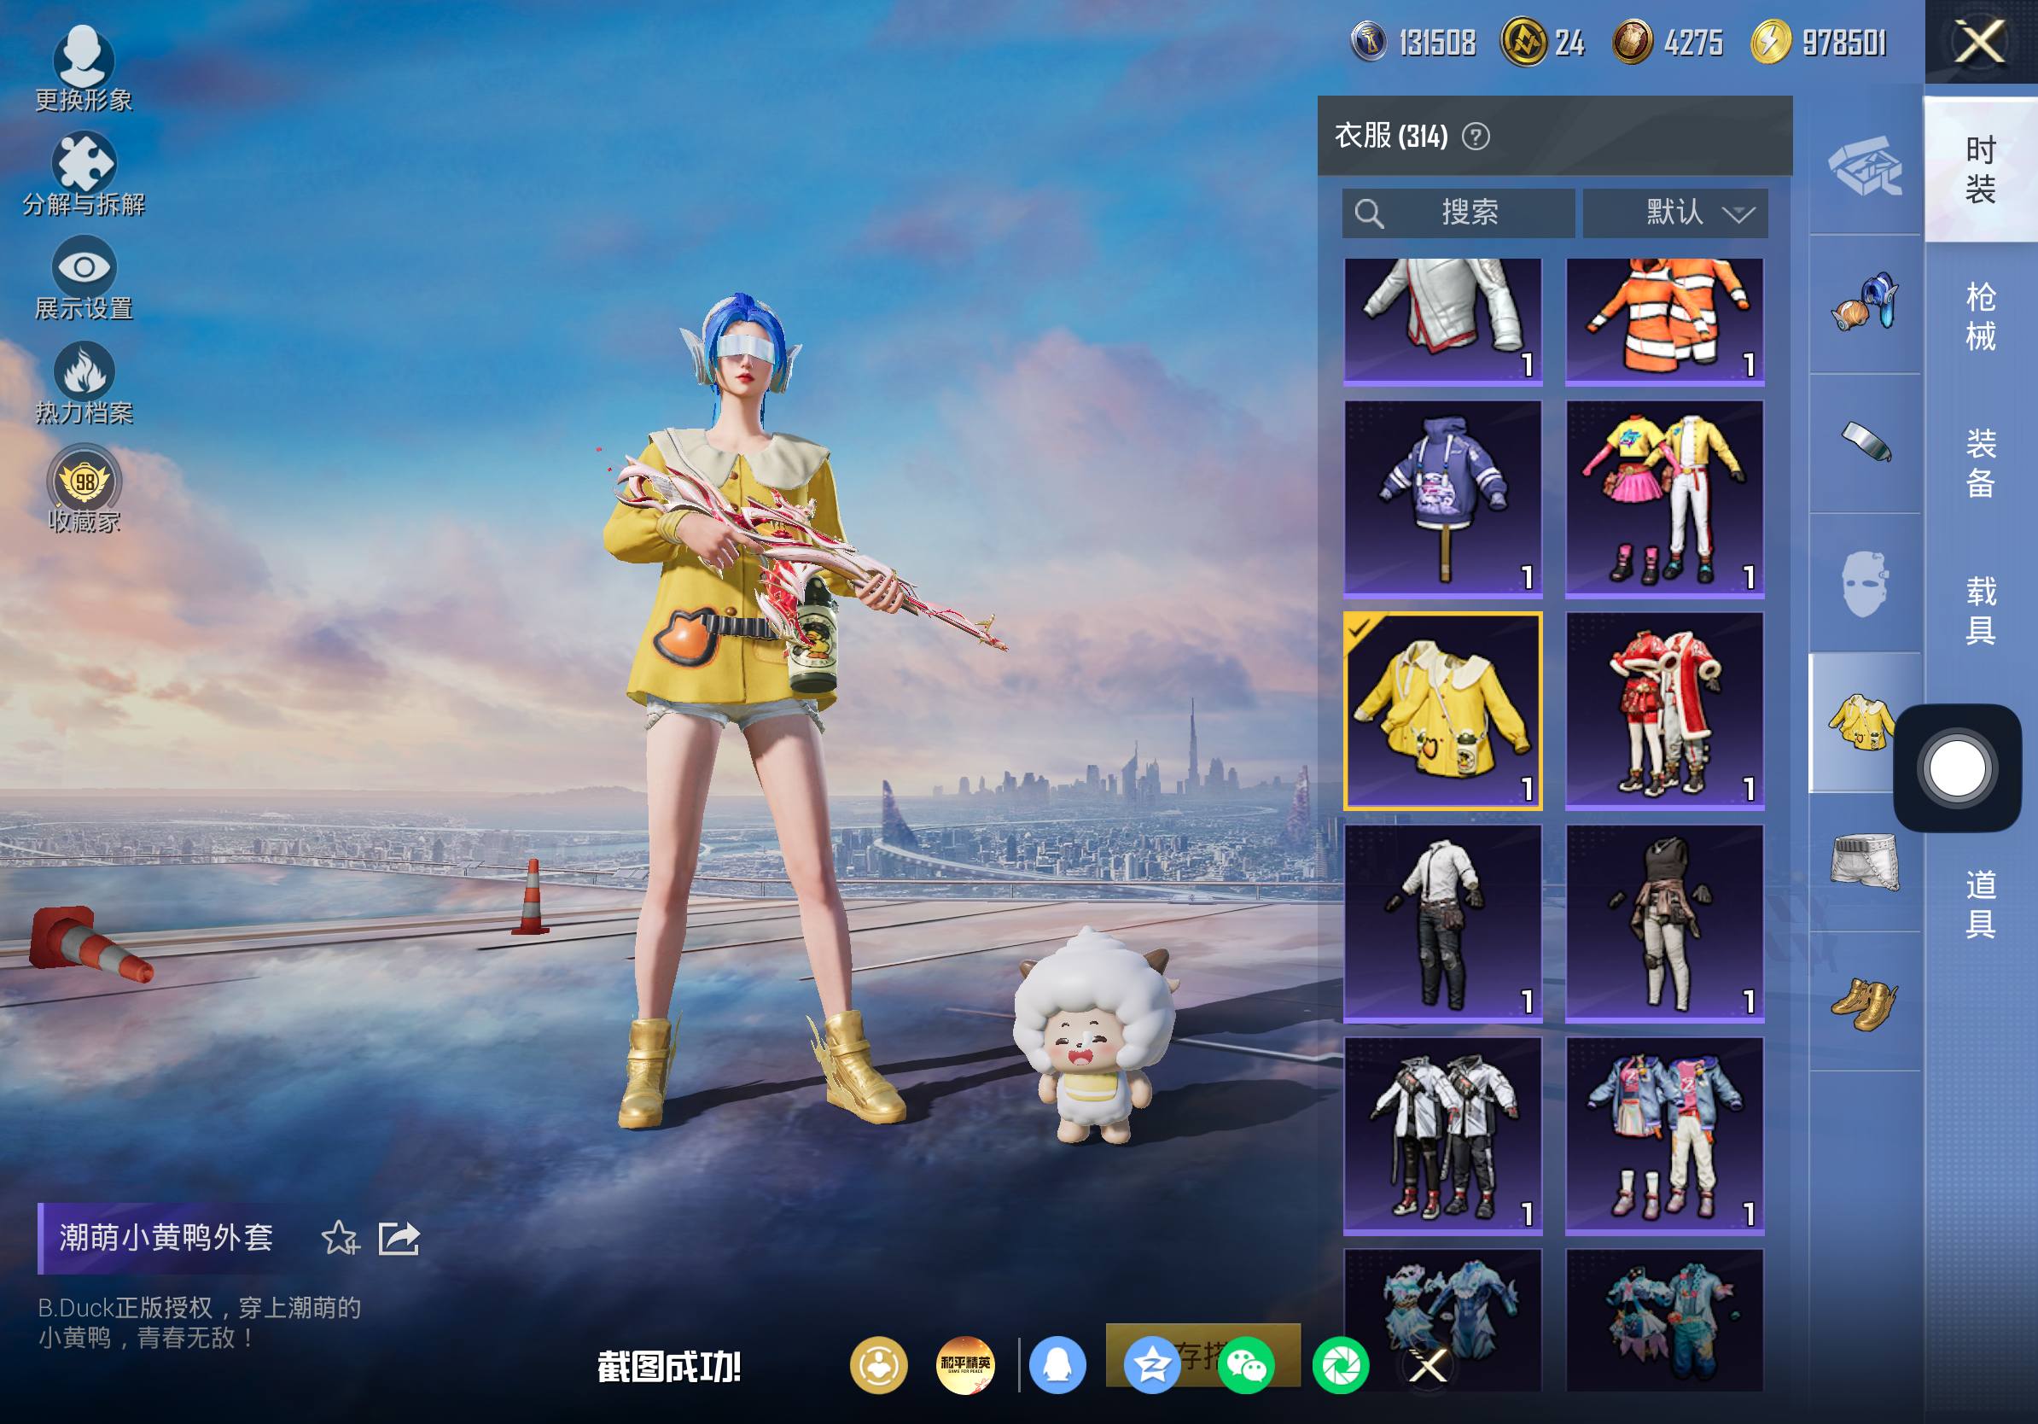The image size is (2038, 1424).
Task: Toggle the equipped yellow duck jacket
Action: pyautogui.click(x=1442, y=710)
